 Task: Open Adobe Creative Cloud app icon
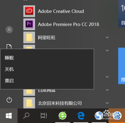coord(29,11)
